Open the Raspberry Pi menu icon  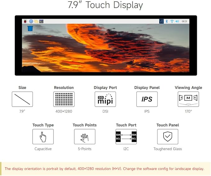tap(25, 21)
